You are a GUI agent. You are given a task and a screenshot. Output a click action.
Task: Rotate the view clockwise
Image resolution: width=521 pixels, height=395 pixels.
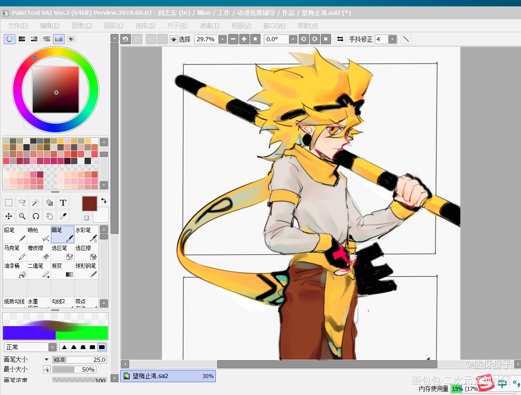point(314,39)
